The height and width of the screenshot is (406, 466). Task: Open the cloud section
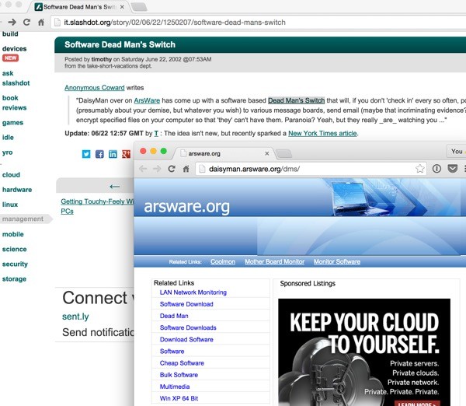(11, 175)
